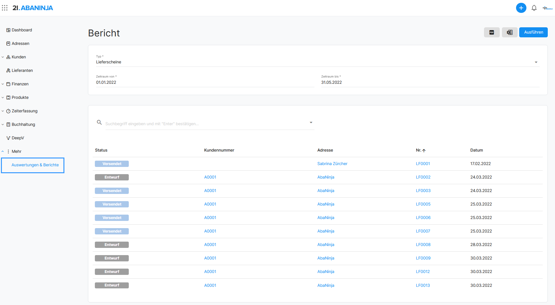Export report to Excel
Screen dimensions: 555x305
coord(510,32)
